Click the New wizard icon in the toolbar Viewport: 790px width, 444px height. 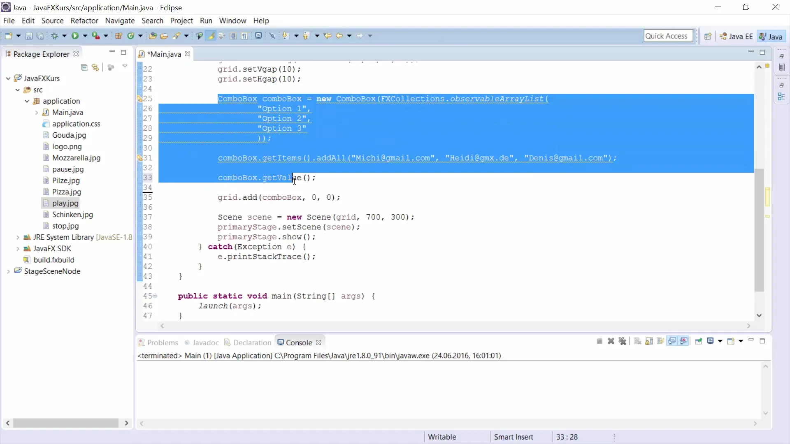(8, 36)
